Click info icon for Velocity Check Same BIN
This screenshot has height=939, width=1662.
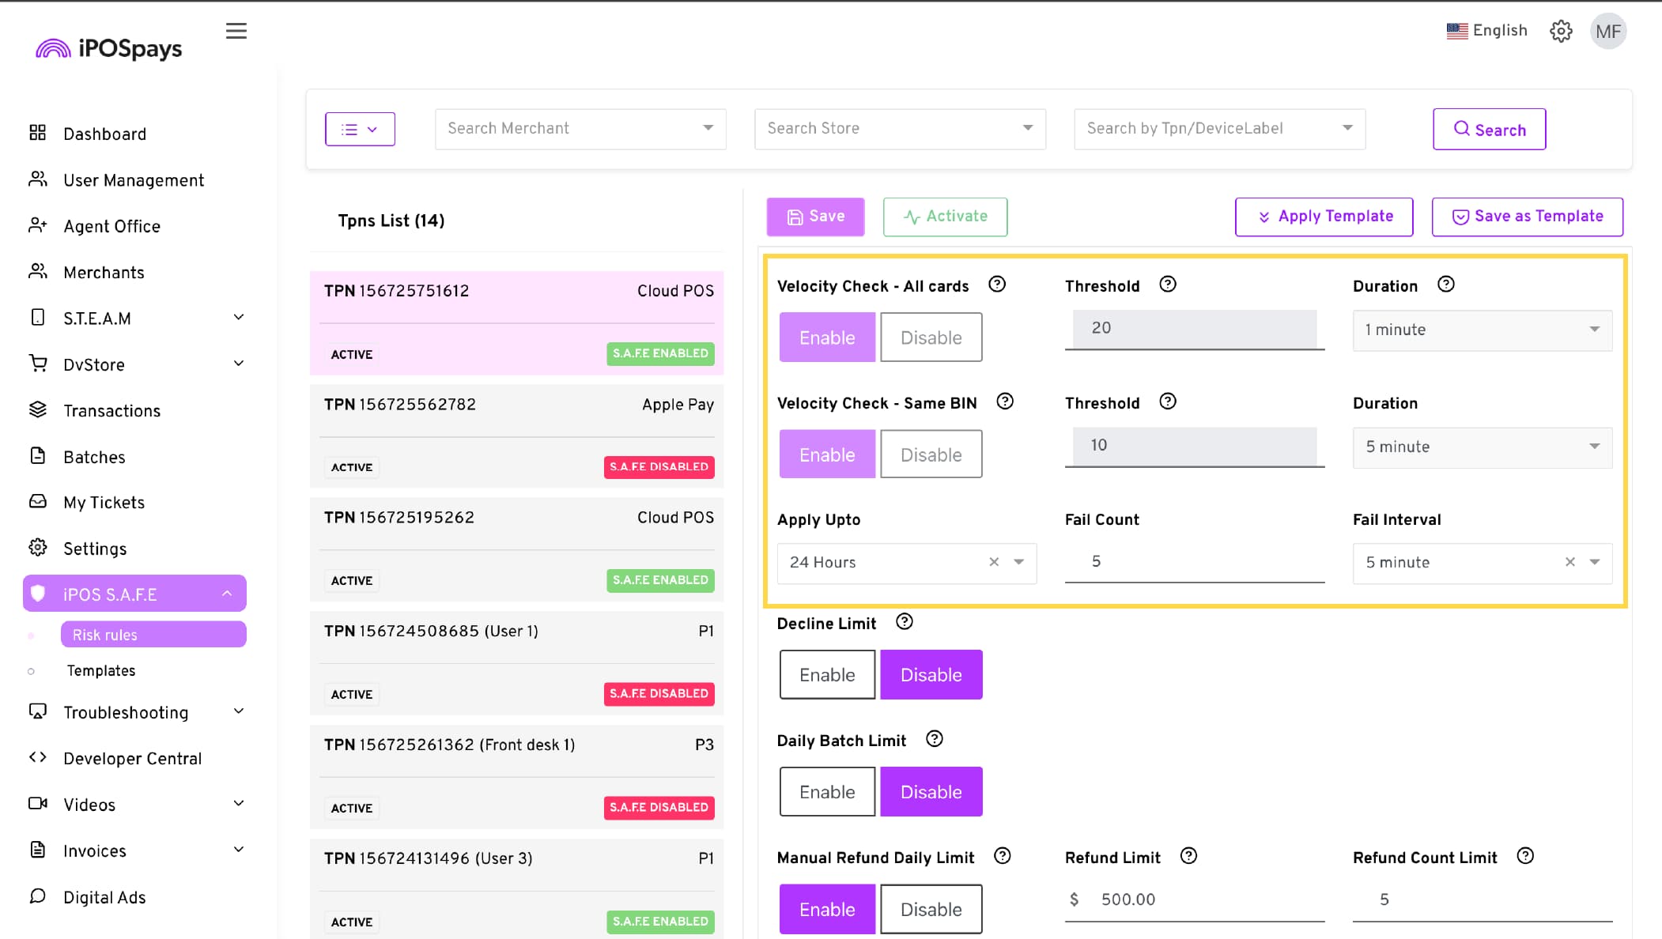1005,402
